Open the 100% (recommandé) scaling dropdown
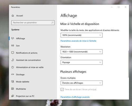This screenshot has width=132, height=106. (82, 35)
